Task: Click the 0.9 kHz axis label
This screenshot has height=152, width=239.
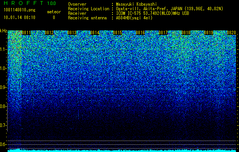Action: tap(3, 87)
